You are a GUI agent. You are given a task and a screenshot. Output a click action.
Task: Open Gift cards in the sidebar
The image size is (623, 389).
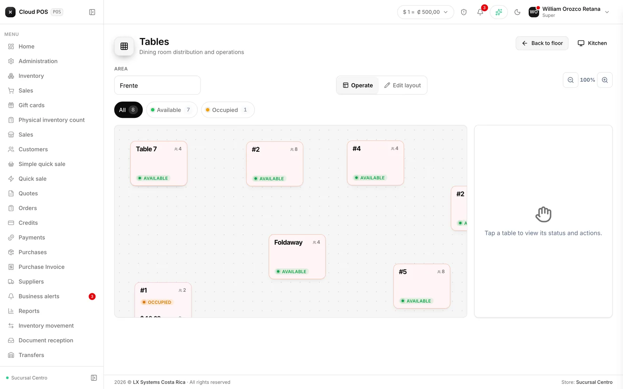point(52,105)
